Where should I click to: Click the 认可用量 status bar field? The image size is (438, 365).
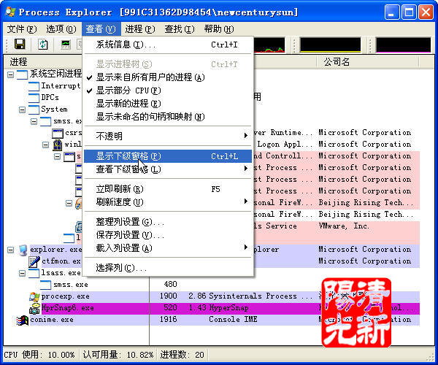pyautogui.click(x=118, y=355)
